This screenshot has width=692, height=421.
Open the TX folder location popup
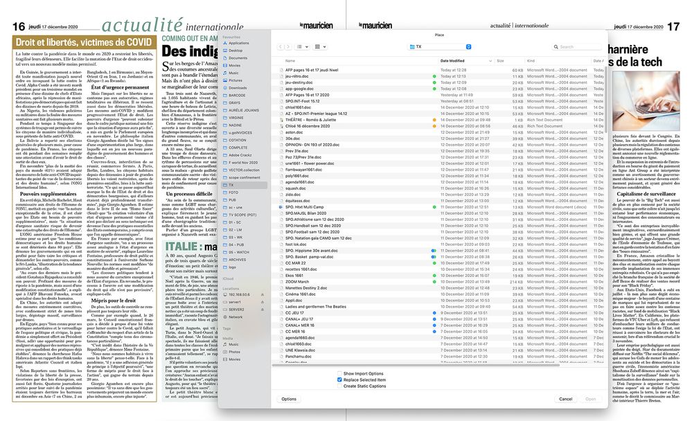(440, 47)
